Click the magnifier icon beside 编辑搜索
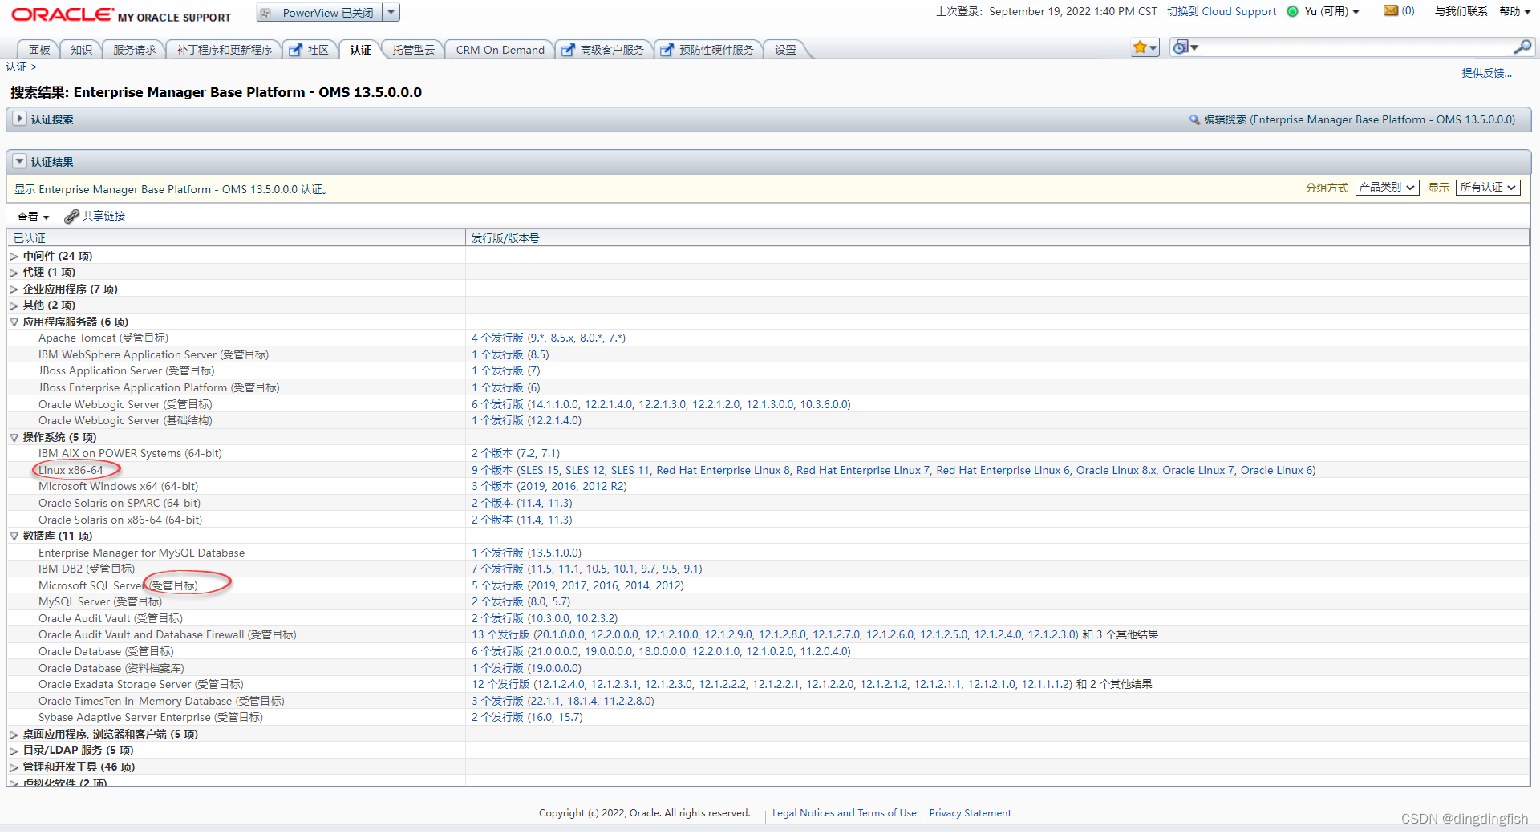The width and height of the screenshot is (1540, 834). tap(1193, 119)
